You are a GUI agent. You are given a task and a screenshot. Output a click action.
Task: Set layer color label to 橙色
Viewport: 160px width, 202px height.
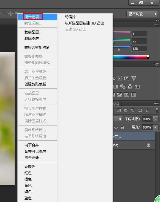pyautogui.click(x=38, y=179)
